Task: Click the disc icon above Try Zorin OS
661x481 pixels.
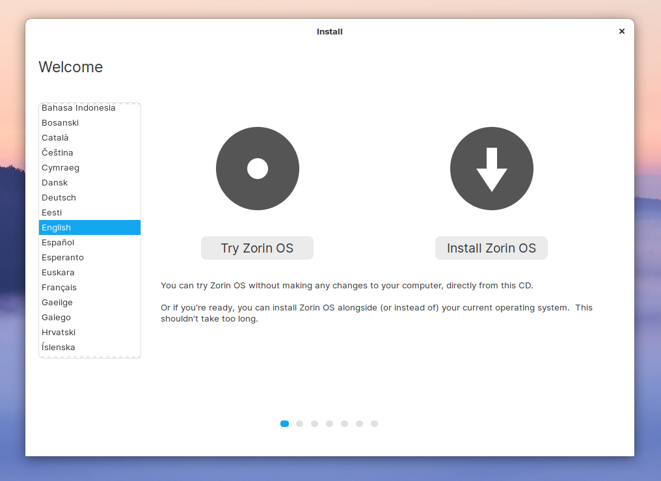Action: tap(258, 169)
